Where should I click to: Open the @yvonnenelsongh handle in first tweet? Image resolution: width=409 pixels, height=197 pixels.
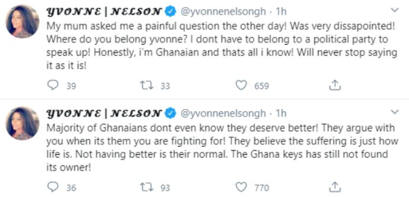(223, 12)
